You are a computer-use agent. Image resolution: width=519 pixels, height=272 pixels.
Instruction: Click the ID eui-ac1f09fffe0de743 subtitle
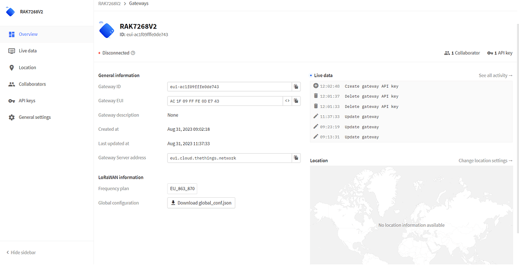[x=144, y=35]
